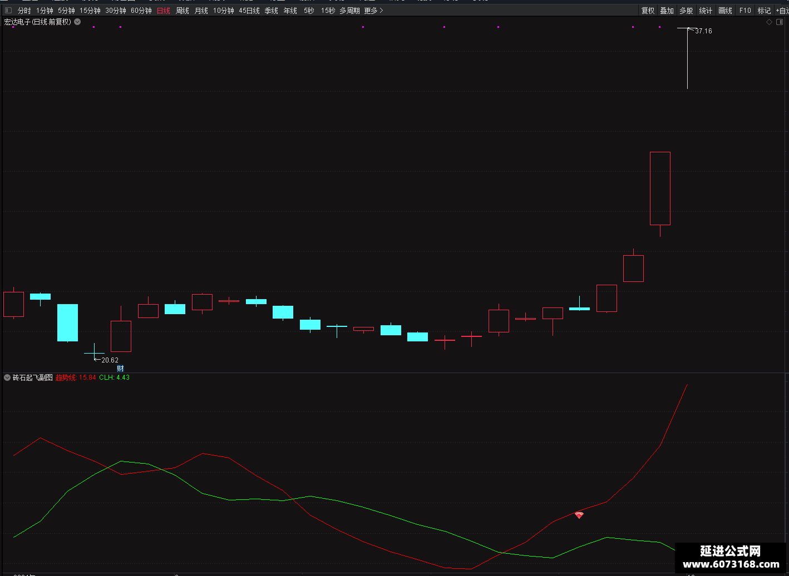Toggle the side panel icon beside the diamond
The image size is (789, 576).
pos(780,22)
